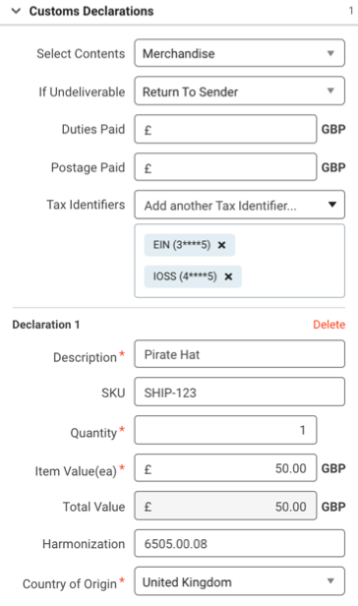Image resolution: width=358 pixels, height=606 pixels.
Task: Click the Quantity input field
Action: [x=225, y=430]
